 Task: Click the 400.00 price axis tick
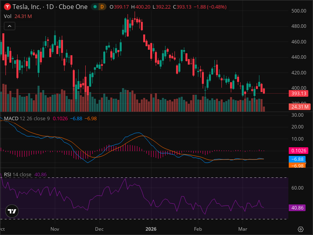point(299,88)
